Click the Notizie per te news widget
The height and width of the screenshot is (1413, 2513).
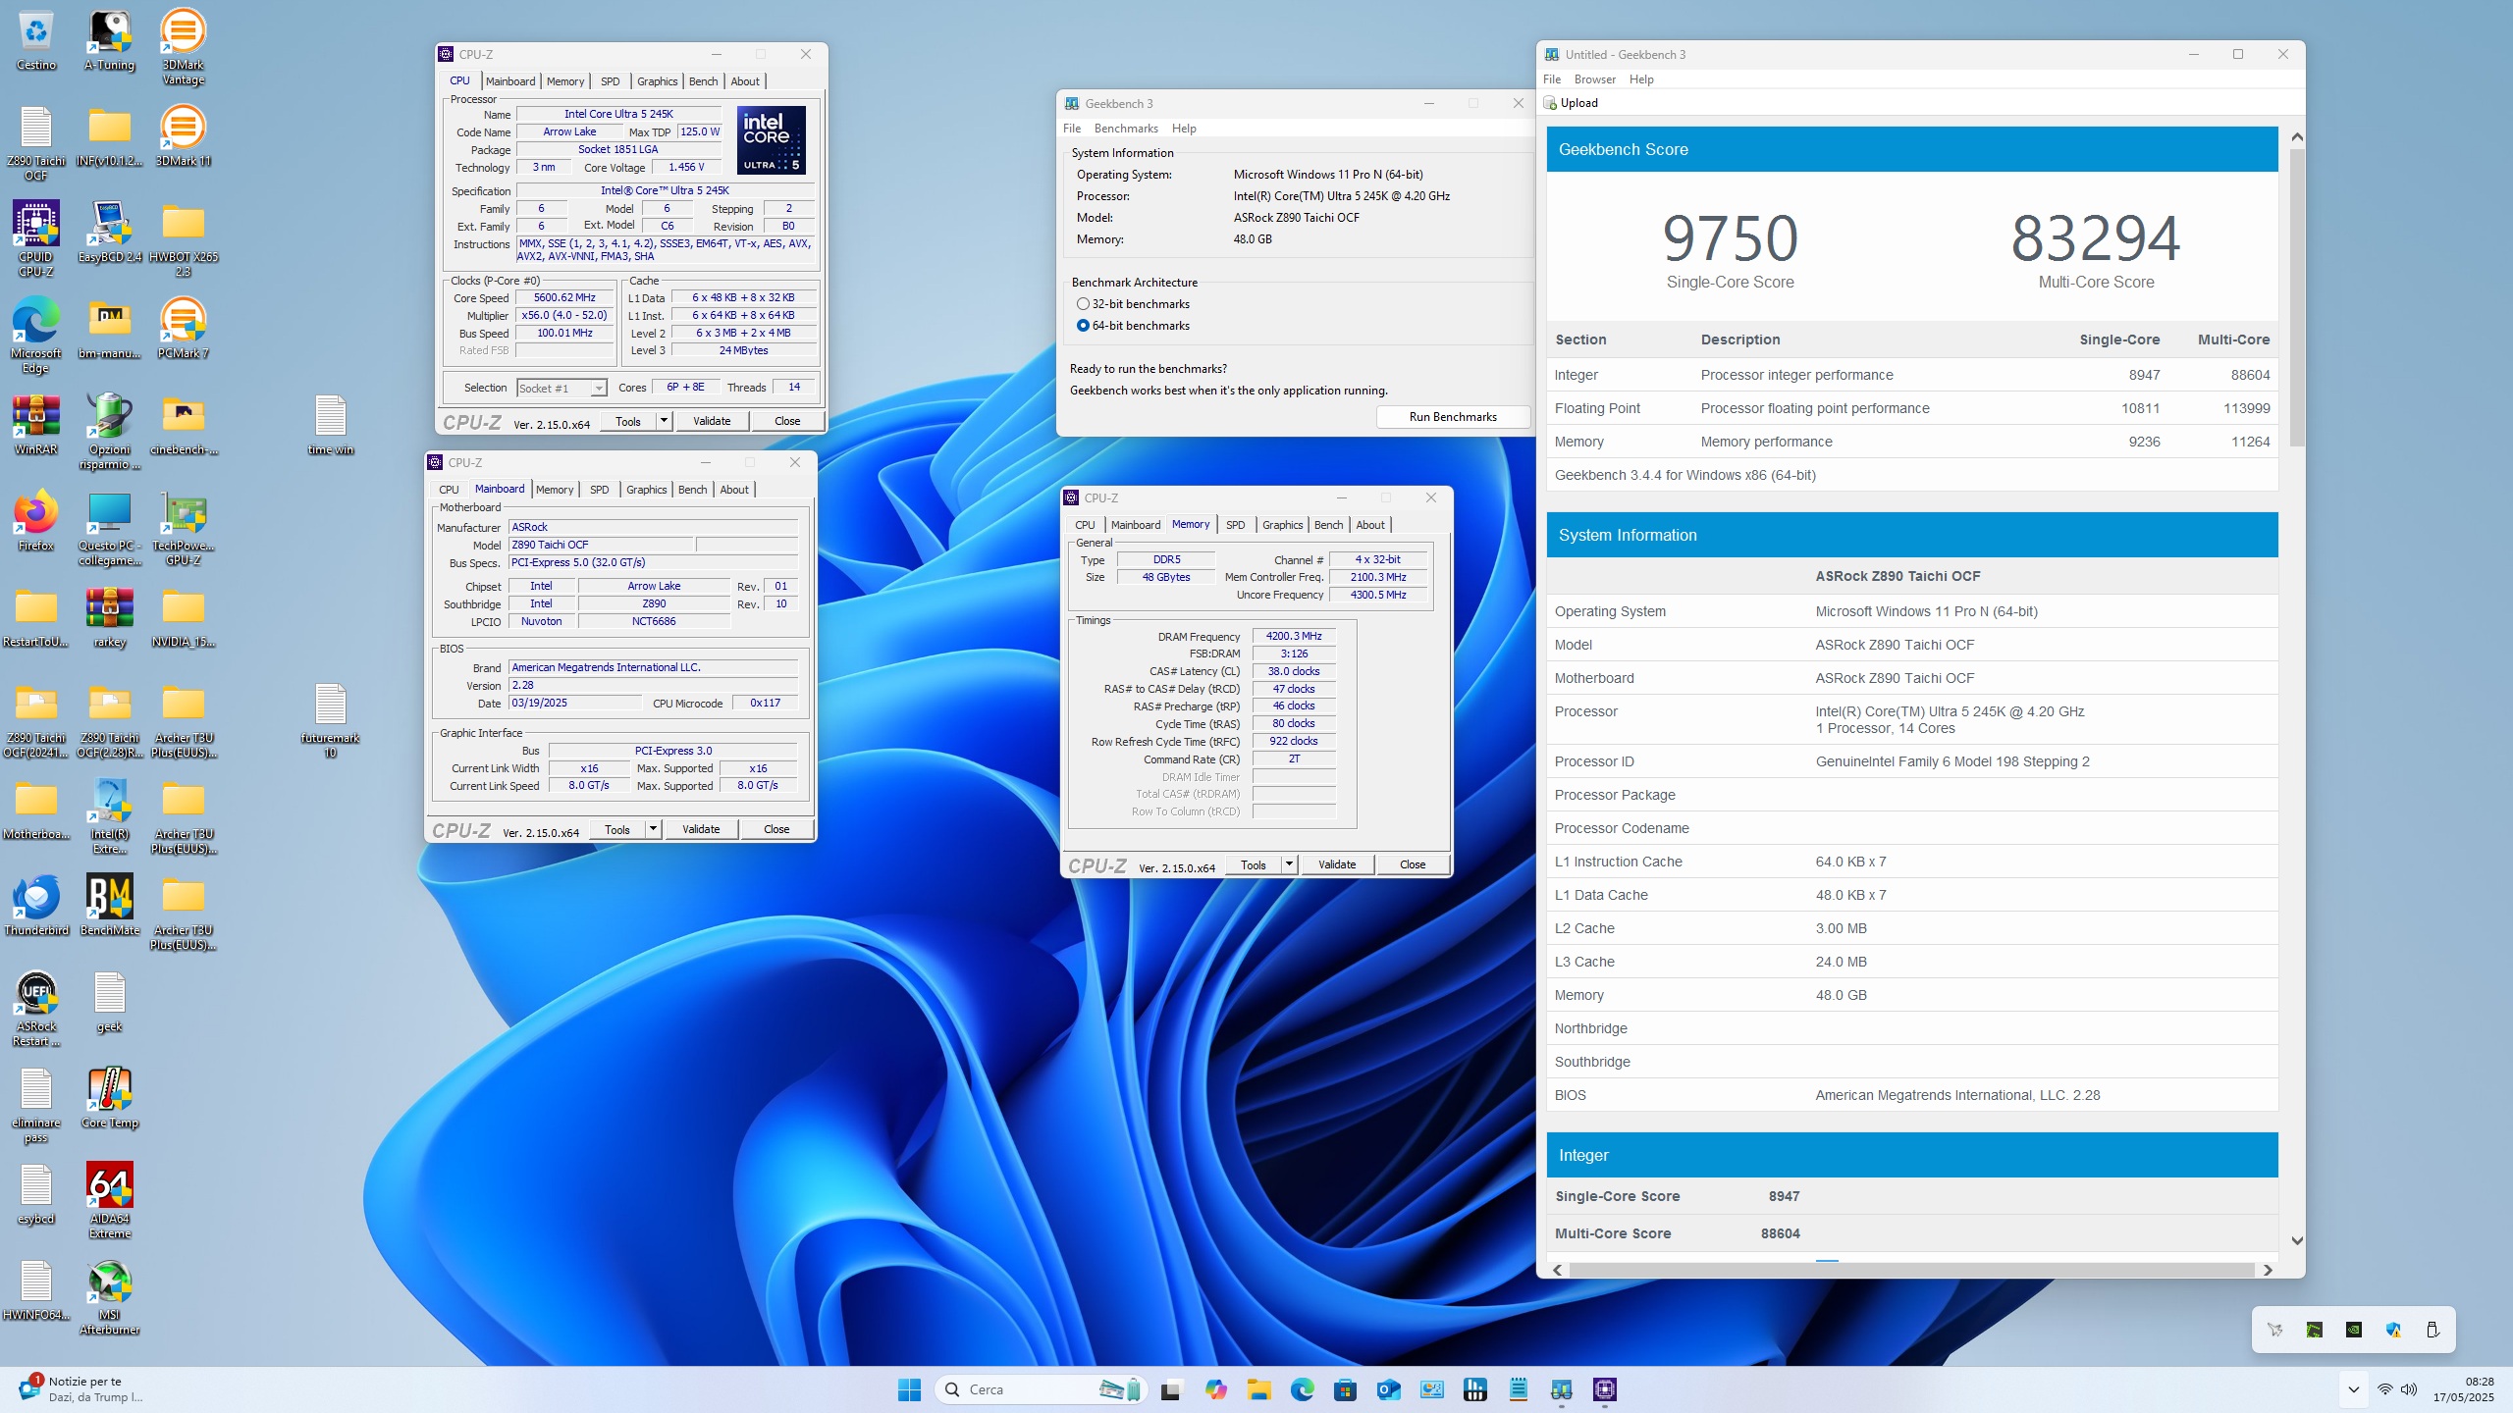(x=80, y=1389)
